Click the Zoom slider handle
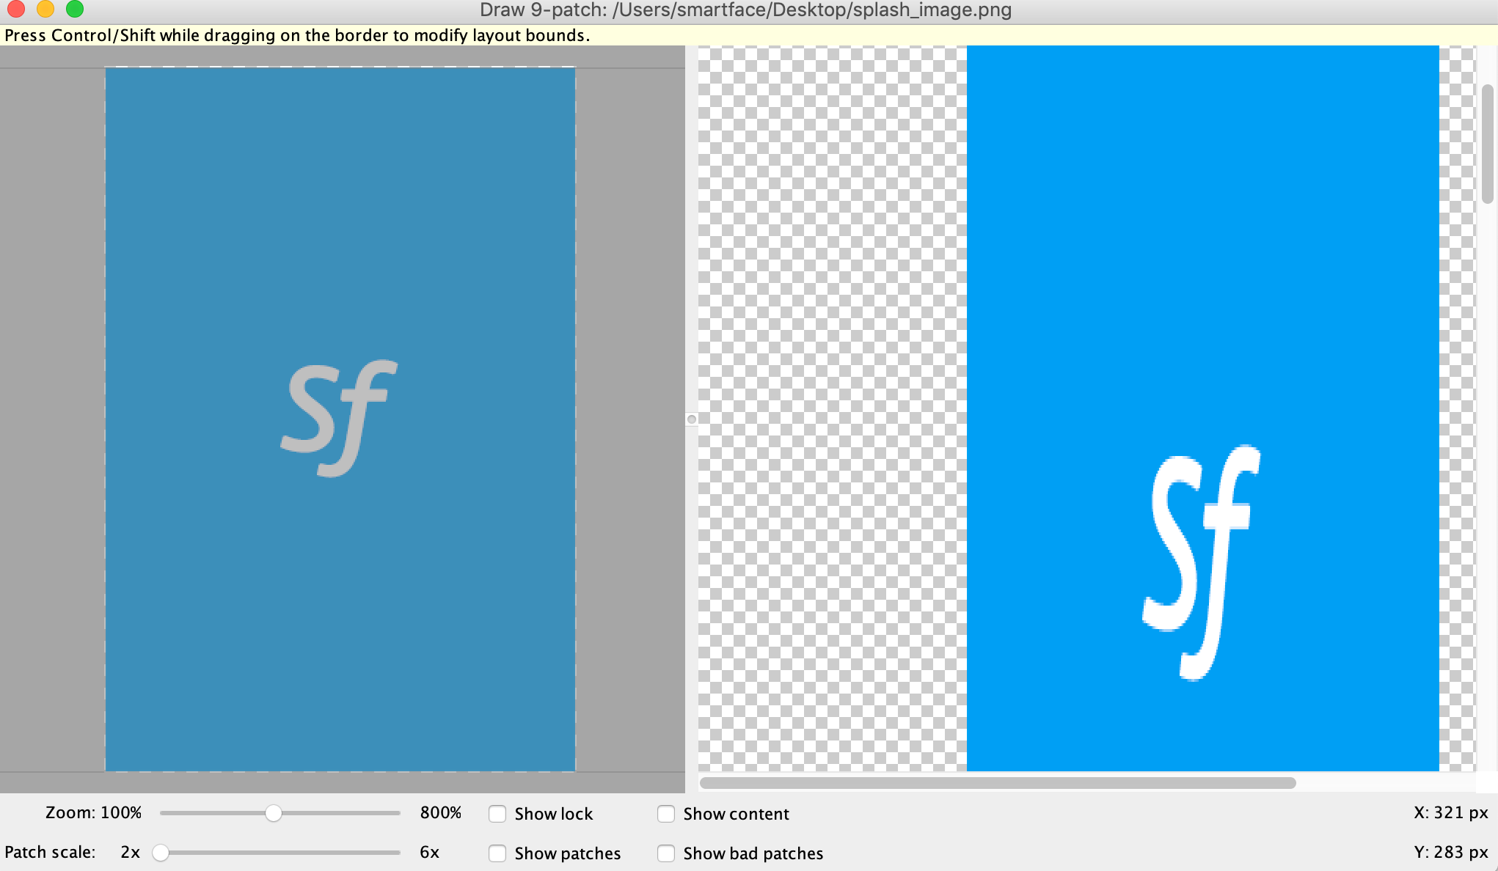The width and height of the screenshot is (1498, 871). tap(273, 813)
